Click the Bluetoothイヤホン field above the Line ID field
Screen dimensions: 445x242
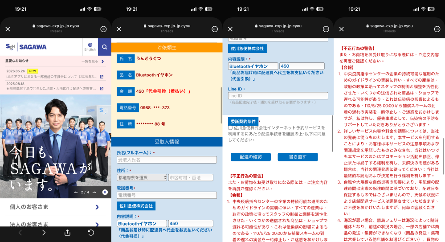(253, 66)
